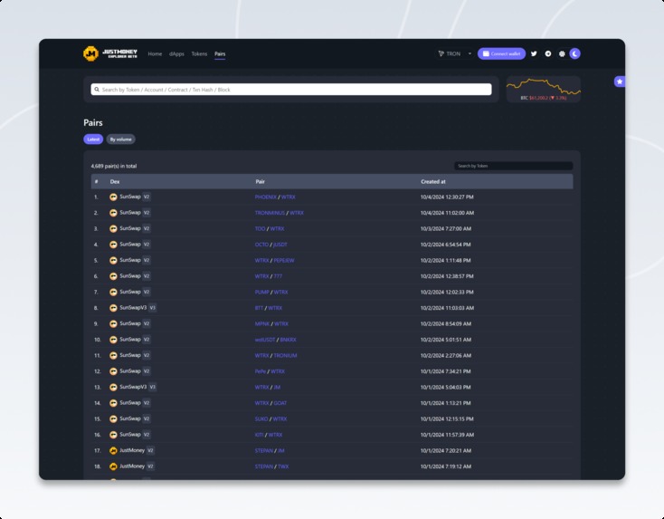Open the PEPEJEW token link
Viewport: 664px width, 519px height.
284,260
